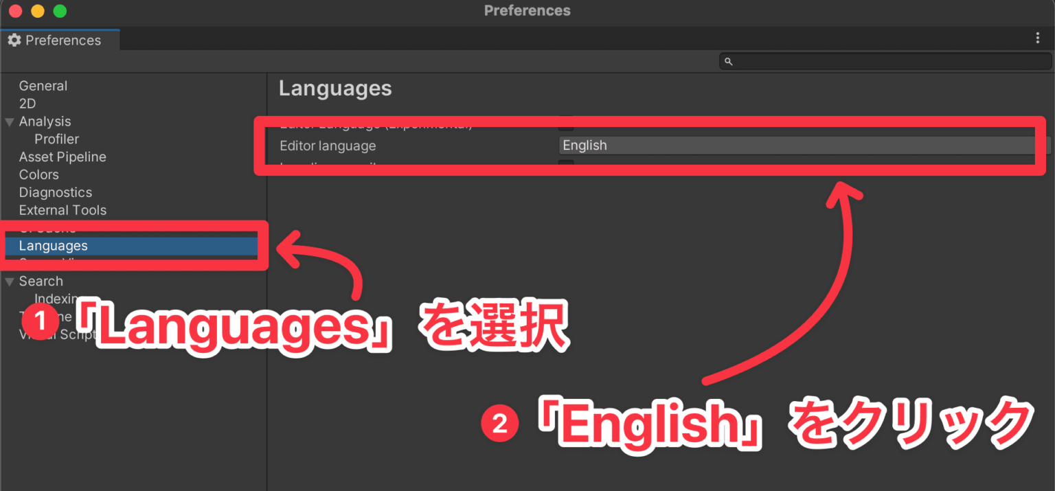The image size is (1055, 491).
Task: Click the gear icon on the Preferences tab
Action: click(13, 40)
